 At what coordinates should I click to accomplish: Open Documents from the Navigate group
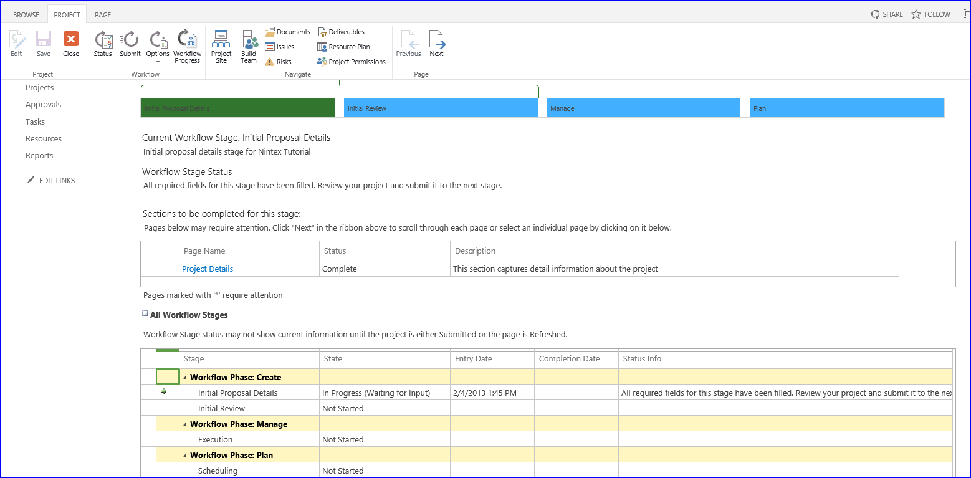pos(287,32)
